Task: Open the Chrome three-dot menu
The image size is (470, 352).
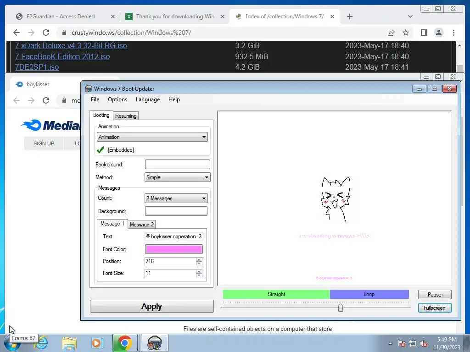Action: [x=453, y=33]
